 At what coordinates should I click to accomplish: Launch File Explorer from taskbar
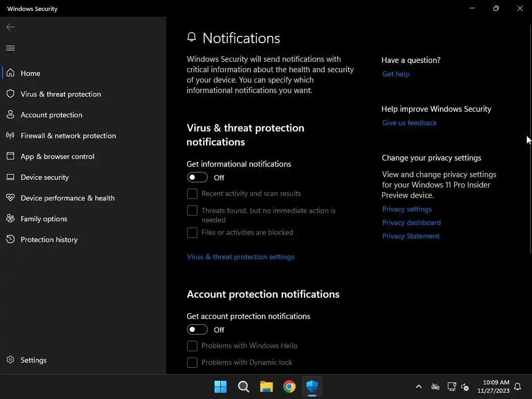pyautogui.click(x=267, y=387)
